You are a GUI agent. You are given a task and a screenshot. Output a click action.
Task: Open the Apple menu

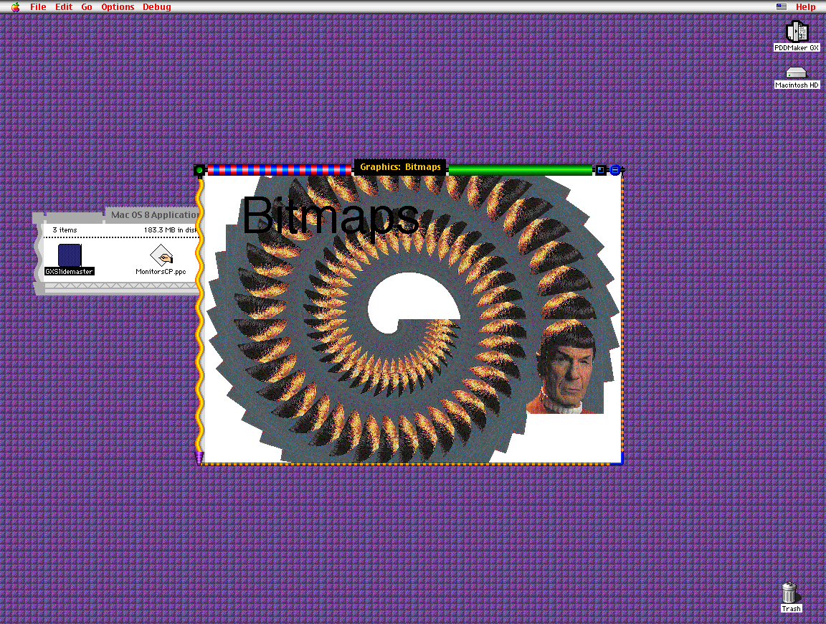tap(15, 7)
